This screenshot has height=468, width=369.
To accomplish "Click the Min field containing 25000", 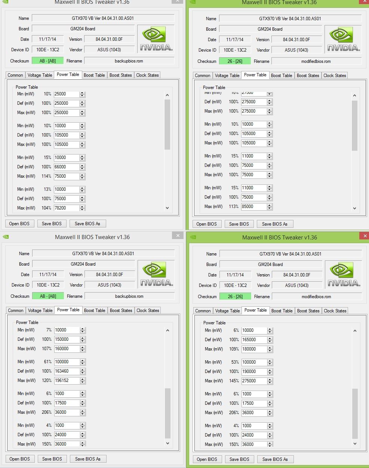I will click(x=67, y=94).
